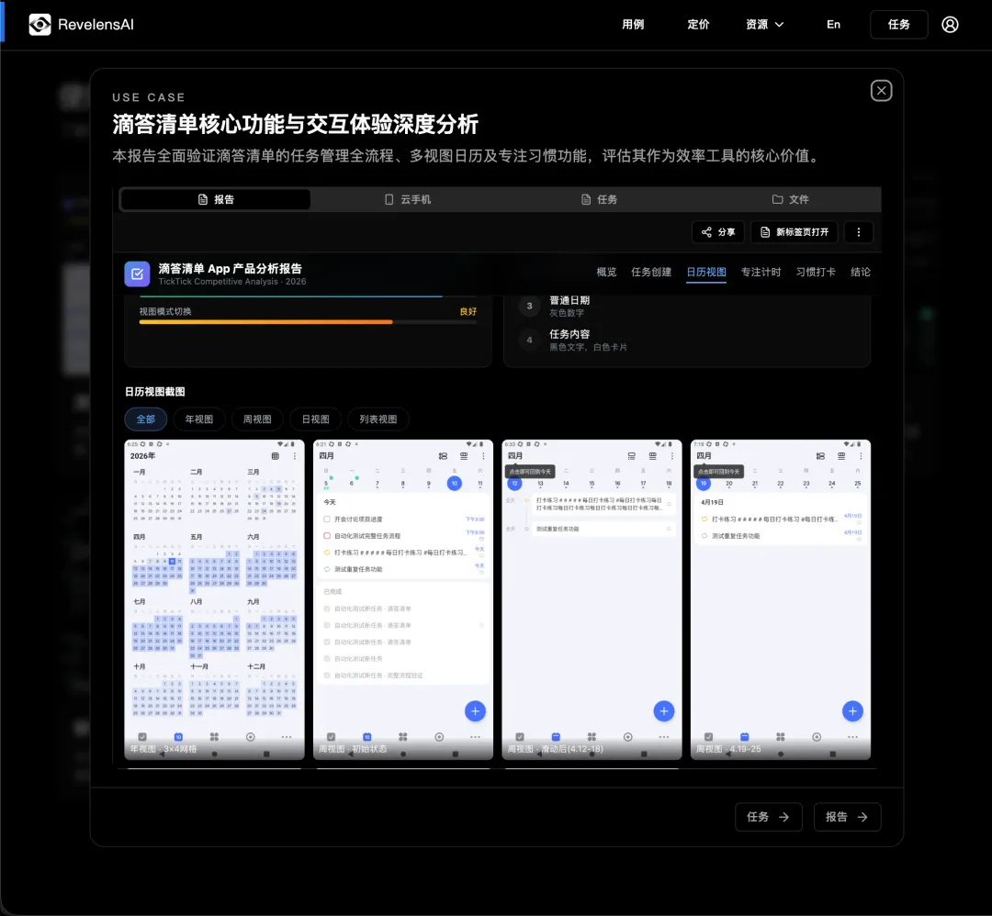The image size is (992, 916).
Task: Click the TickTick report checkmark app icon
Action: click(137, 274)
